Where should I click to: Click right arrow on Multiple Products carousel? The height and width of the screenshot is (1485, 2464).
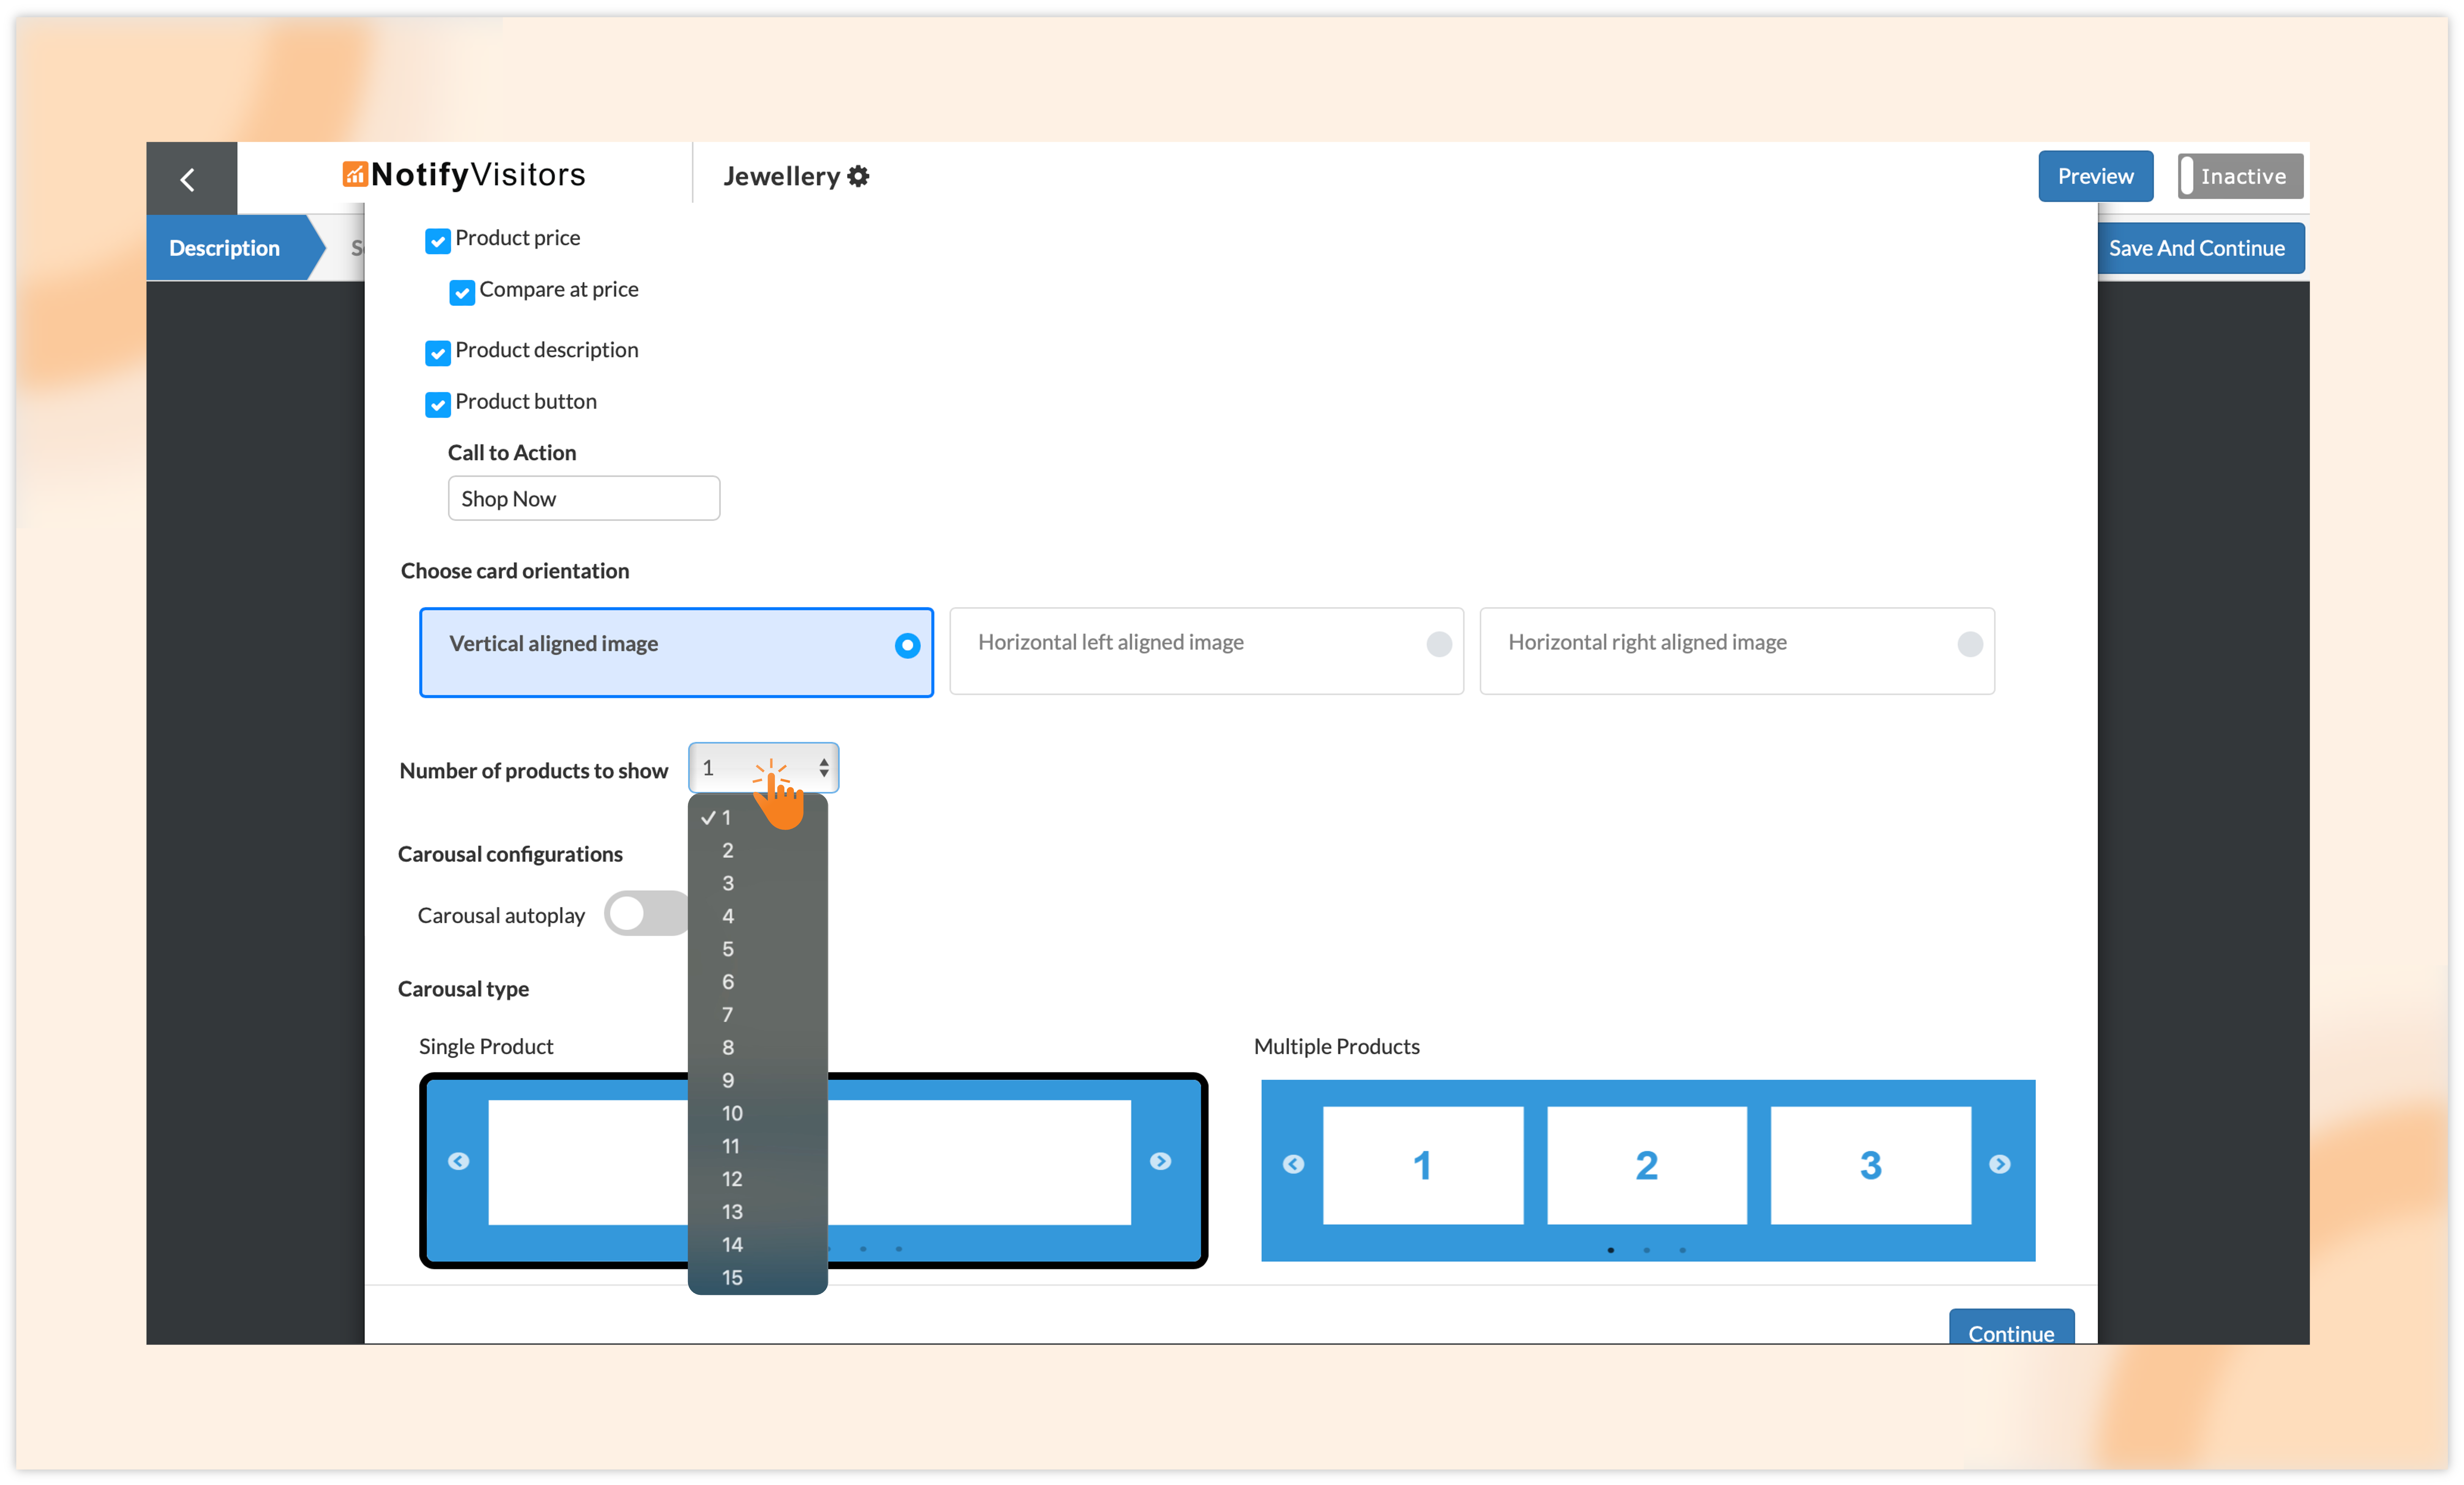[1999, 1164]
